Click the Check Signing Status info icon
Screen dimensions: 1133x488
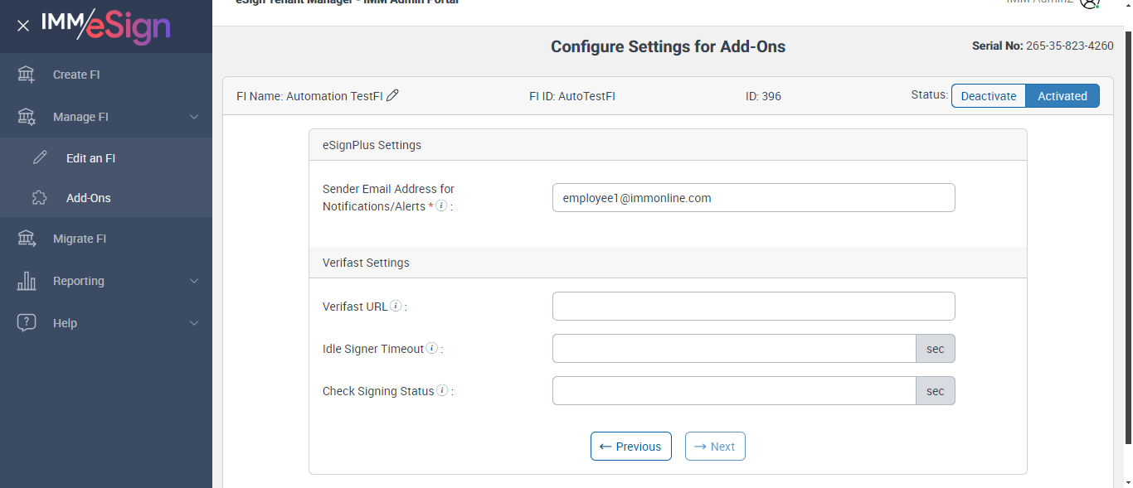(442, 390)
